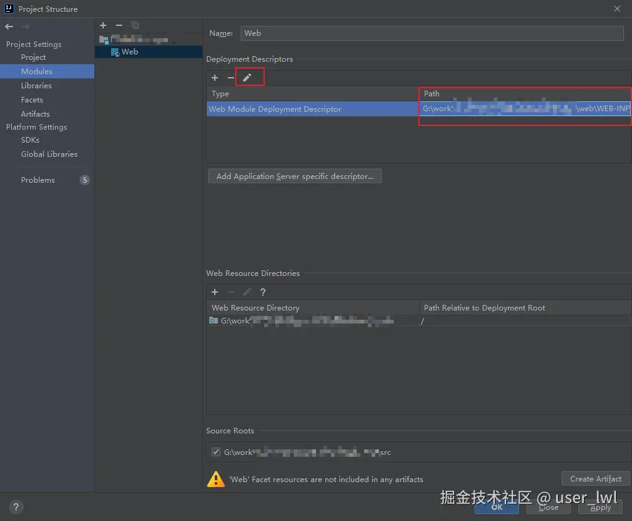
Task: Open the Project settings page
Action: pos(33,57)
